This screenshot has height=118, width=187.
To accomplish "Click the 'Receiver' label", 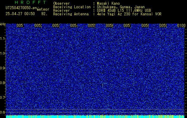I will point(62,11).
